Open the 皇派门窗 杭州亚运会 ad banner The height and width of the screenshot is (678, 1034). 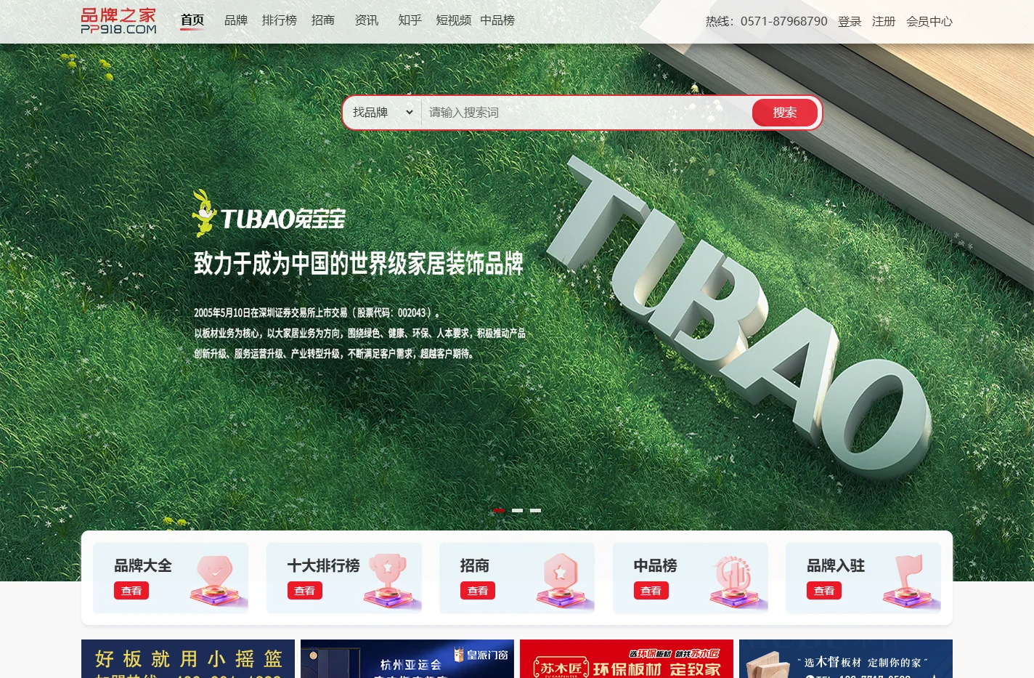407,658
